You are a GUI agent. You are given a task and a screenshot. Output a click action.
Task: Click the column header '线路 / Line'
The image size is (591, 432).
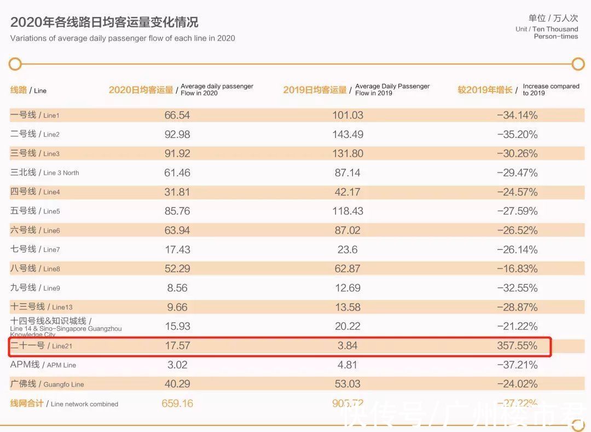(x=28, y=90)
